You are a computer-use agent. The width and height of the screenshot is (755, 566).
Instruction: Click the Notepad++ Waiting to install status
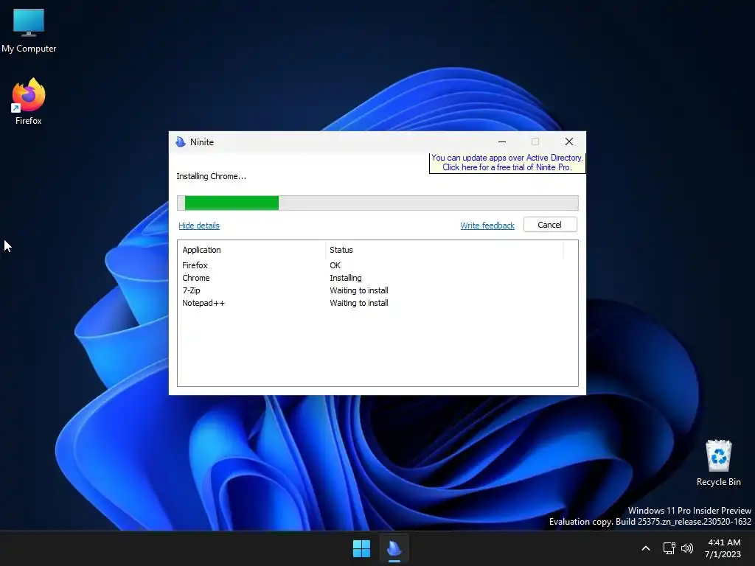click(x=359, y=303)
